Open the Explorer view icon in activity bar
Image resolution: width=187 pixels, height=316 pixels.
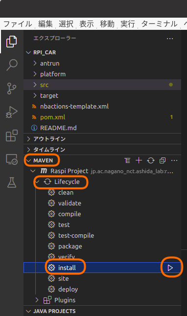(x=11, y=42)
